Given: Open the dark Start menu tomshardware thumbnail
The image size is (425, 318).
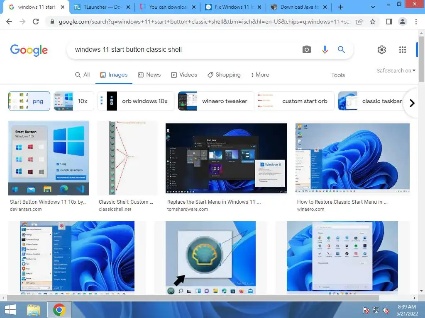Looking at the screenshot, I should pos(226,158).
